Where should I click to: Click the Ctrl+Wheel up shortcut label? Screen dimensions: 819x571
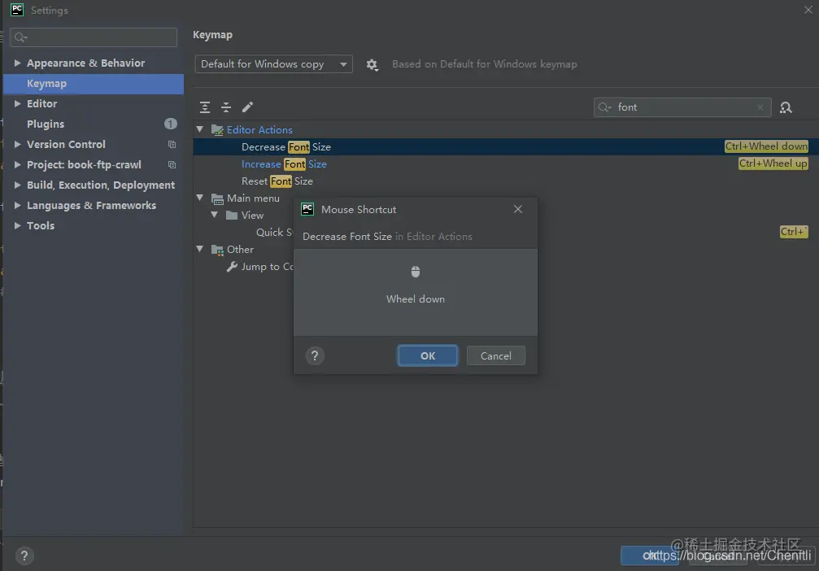773,163
